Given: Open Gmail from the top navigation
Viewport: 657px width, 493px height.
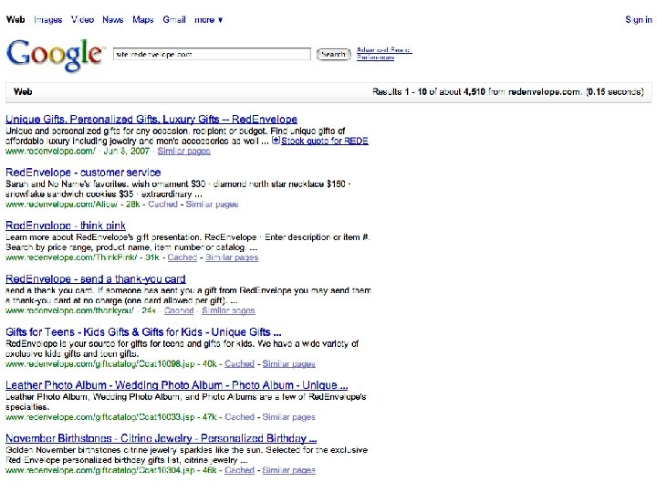Looking at the screenshot, I should pyautogui.click(x=174, y=20).
